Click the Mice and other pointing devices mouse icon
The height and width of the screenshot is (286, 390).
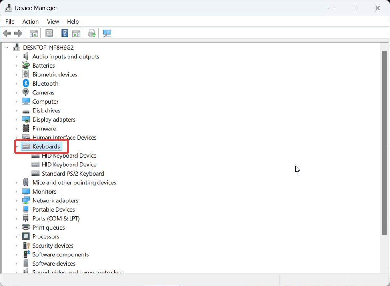point(26,182)
